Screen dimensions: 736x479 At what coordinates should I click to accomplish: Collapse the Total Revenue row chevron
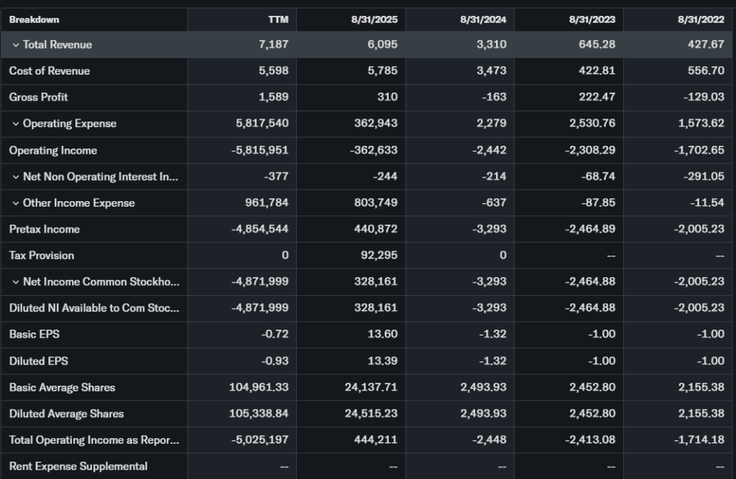coord(16,45)
